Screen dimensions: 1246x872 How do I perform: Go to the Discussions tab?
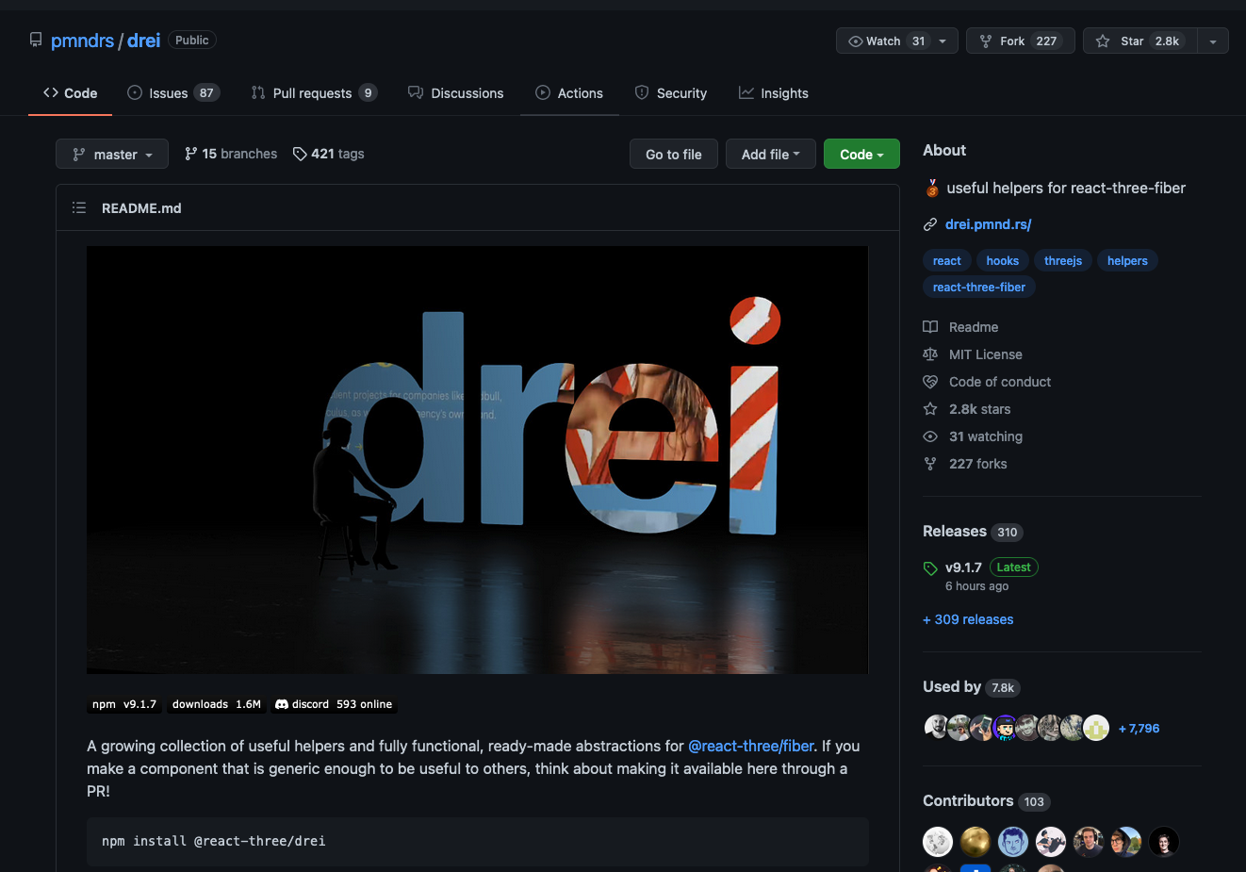[x=456, y=93]
